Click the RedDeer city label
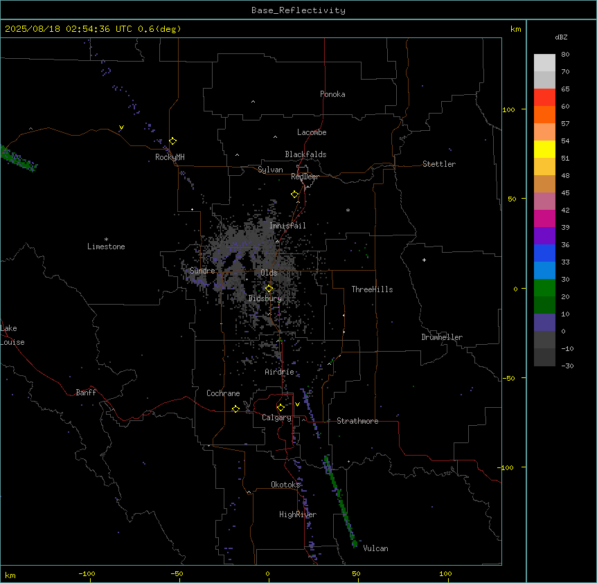Screen dimensions: 597x583 click(x=305, y=177)
